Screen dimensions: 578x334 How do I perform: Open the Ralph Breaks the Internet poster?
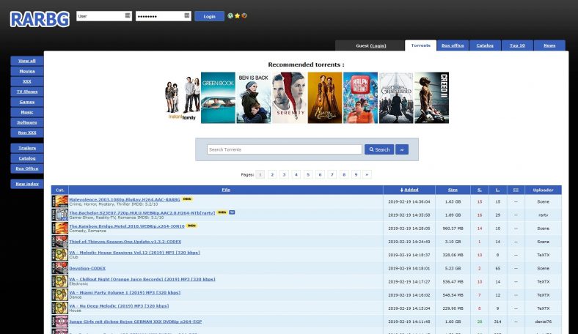coord(360,97)
